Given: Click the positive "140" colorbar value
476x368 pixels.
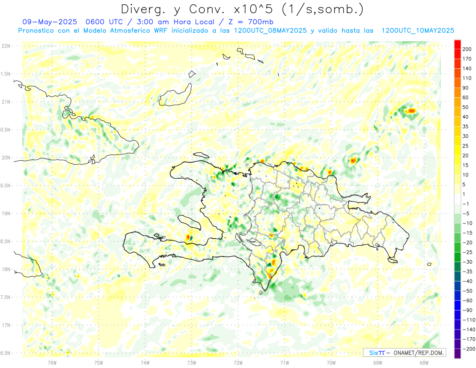Looking at the screenshot, I should click(467, 69).
